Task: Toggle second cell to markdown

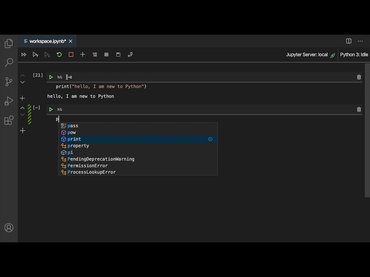Action: [60, 109]
